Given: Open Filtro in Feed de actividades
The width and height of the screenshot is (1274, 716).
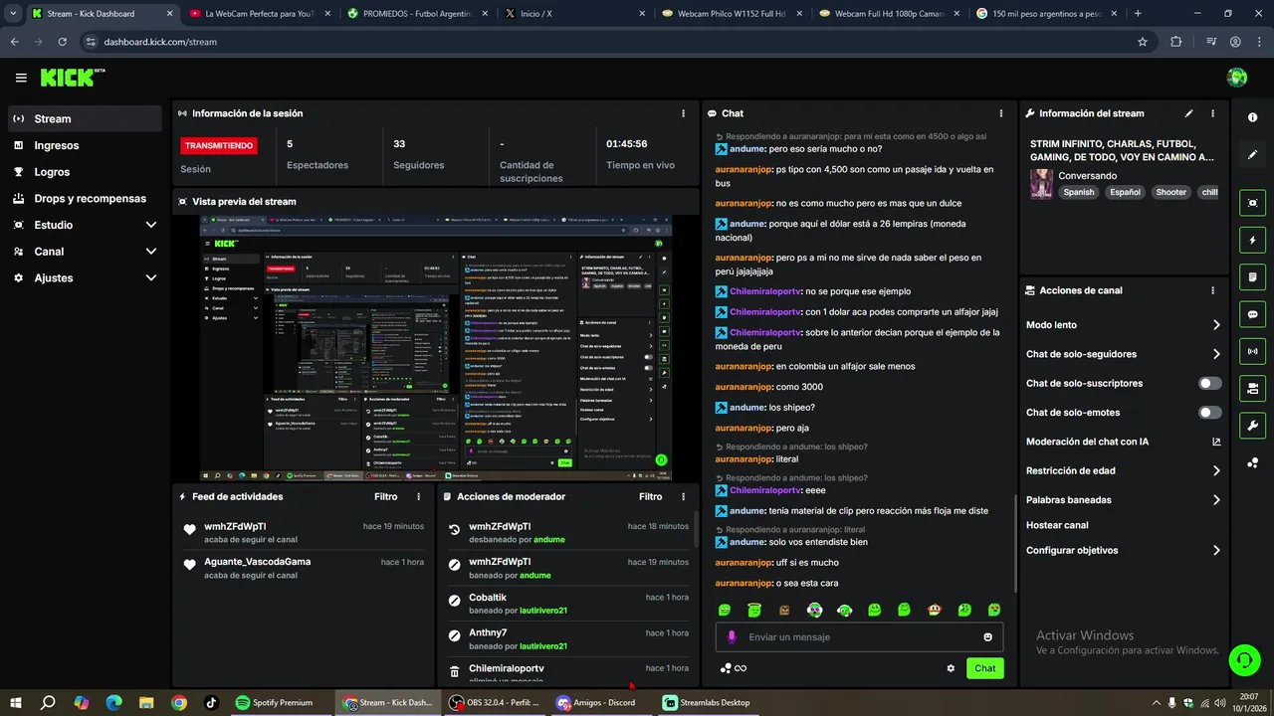Looking at the screenshot, I should (x=385, y=496).
